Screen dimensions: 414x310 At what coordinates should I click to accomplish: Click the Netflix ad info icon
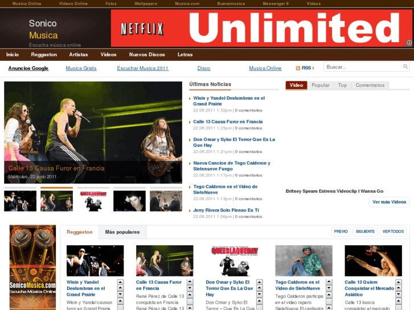click(409, 43)
